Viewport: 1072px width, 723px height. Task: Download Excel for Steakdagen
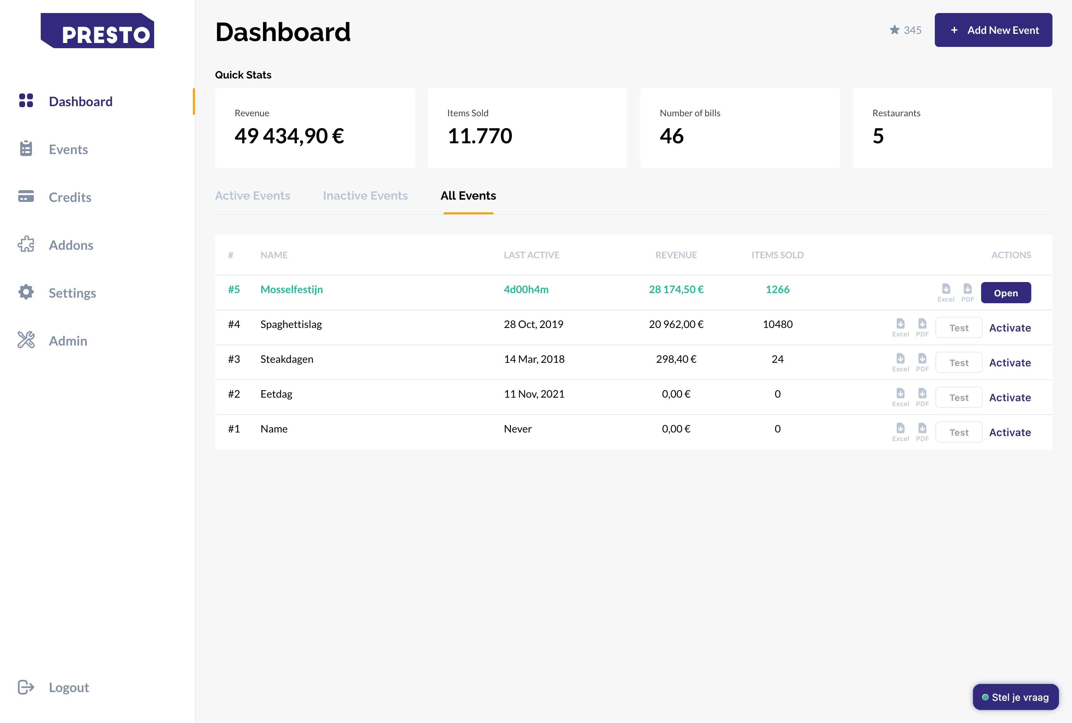coord(900,362)
